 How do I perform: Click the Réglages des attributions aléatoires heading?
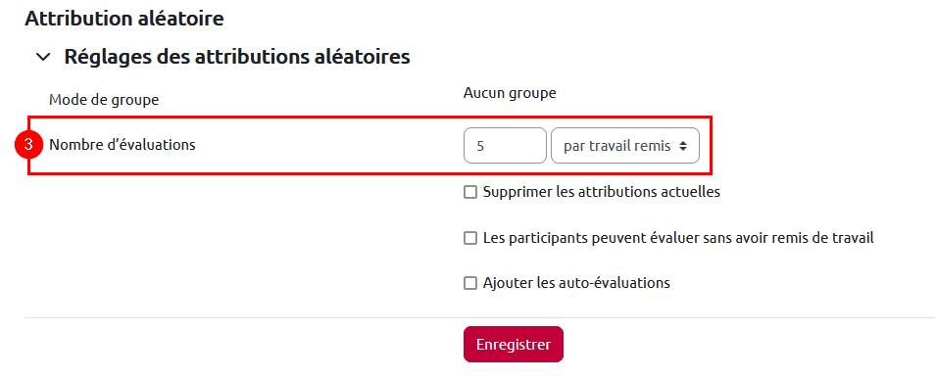click(x=237, y=57)
